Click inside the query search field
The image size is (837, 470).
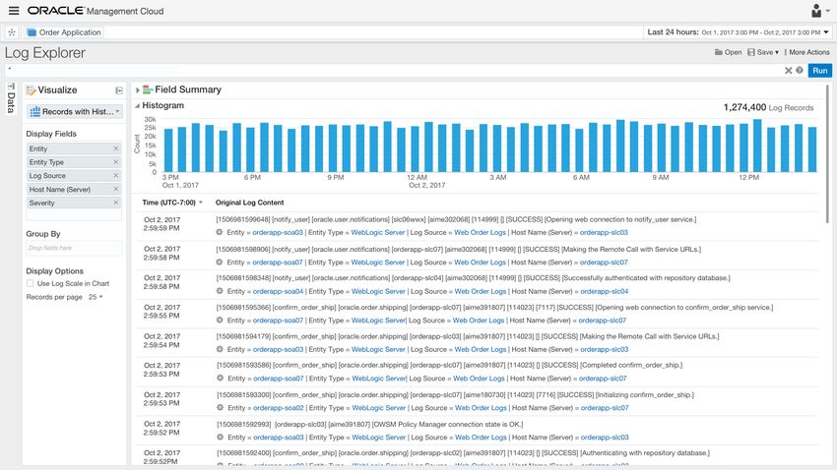pyautogui.click(x=392, y=71)
